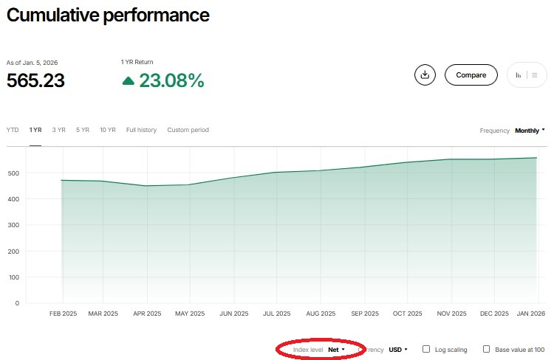Switch to list table view icon
The width and height of the screenshot is (554, 360).
point(535,75)
